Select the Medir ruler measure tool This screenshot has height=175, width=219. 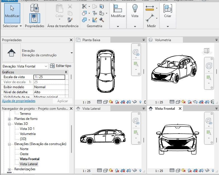pos(150,8)
